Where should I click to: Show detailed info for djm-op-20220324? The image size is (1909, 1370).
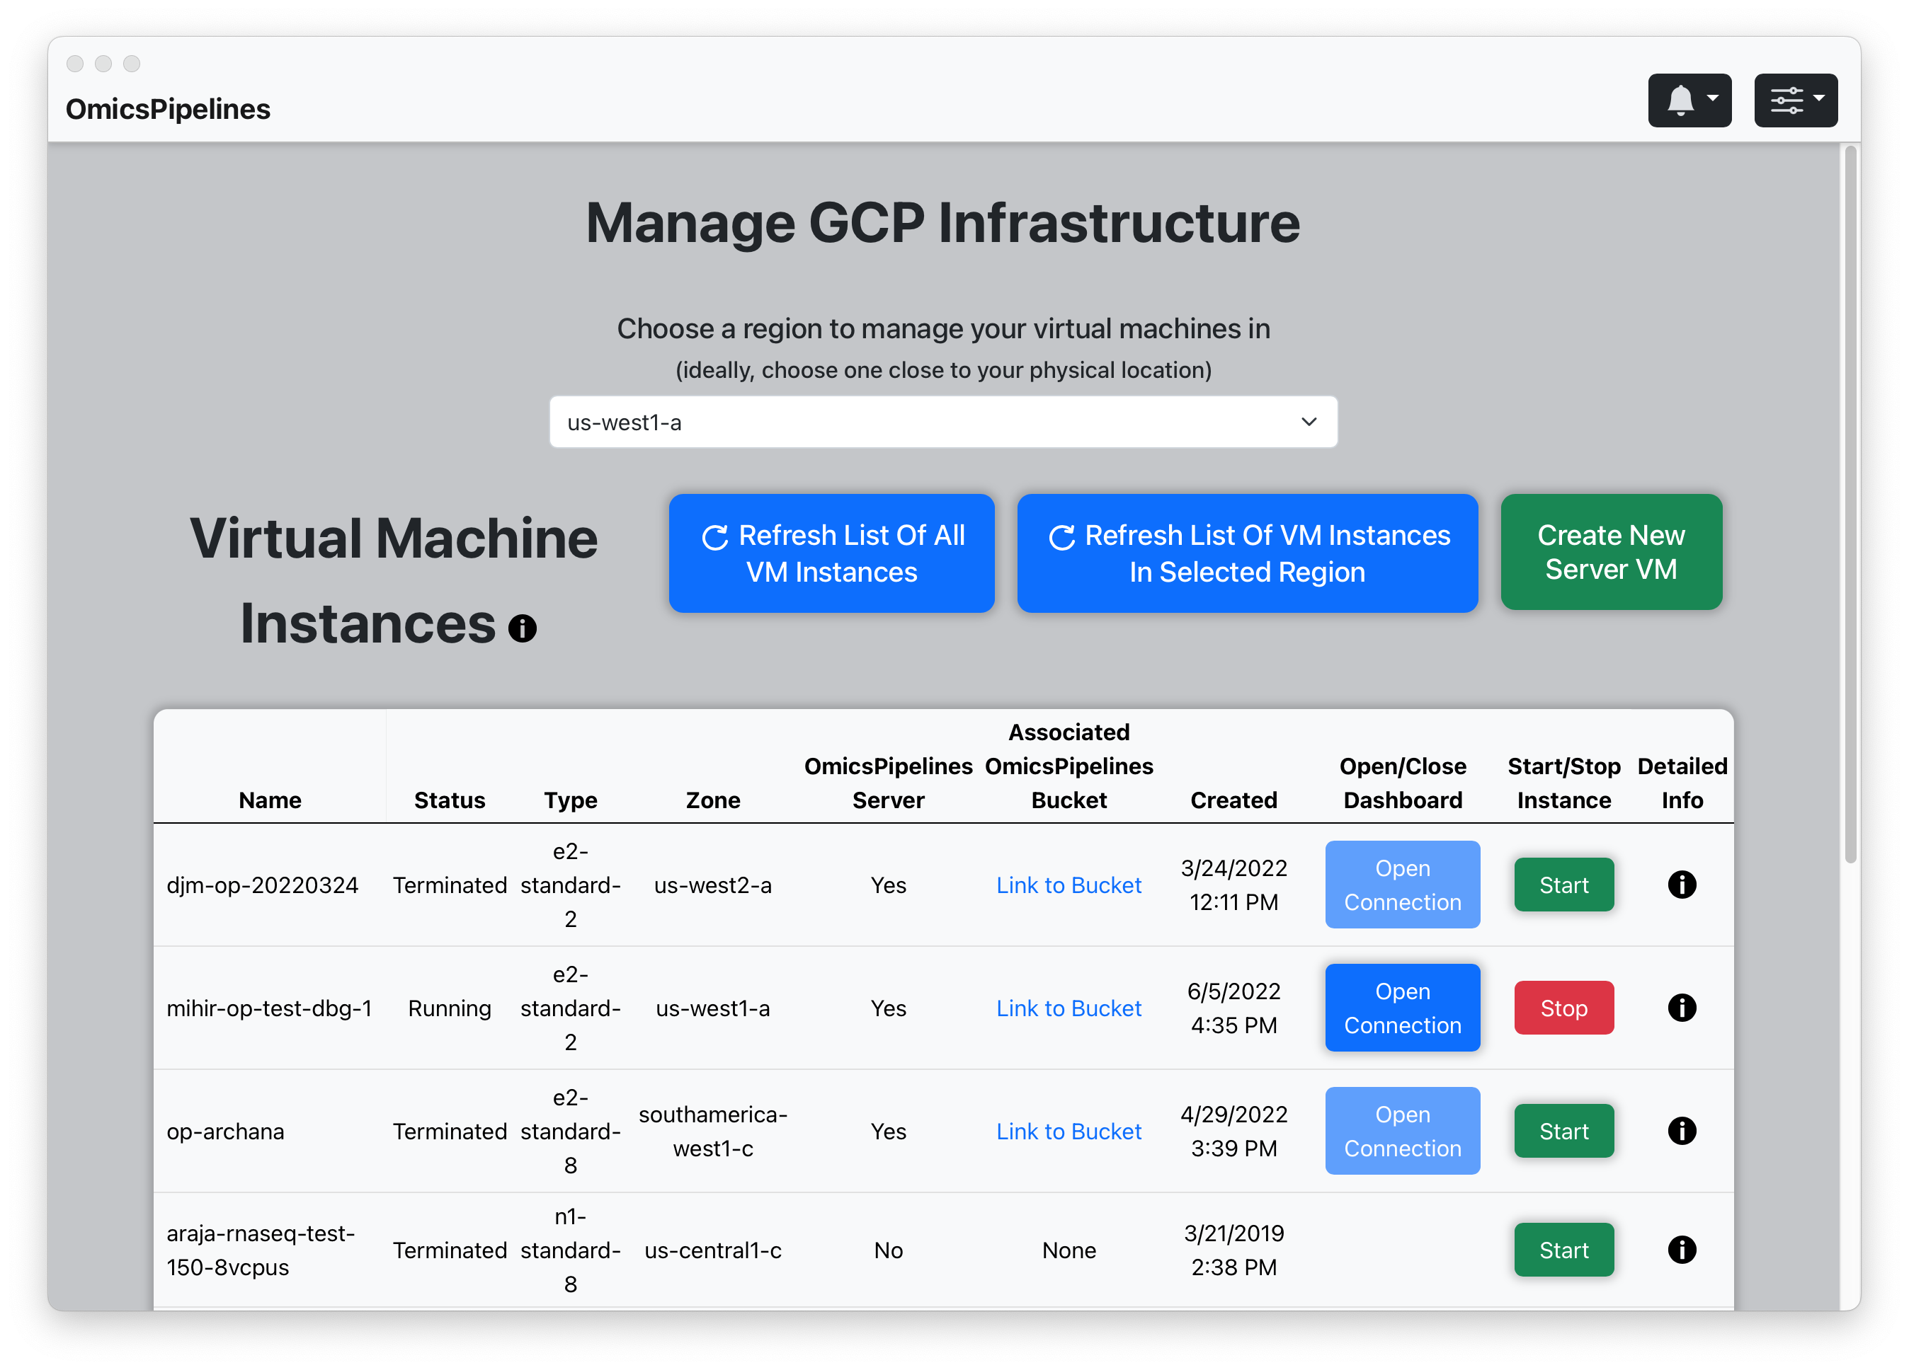pos(1681,884)
